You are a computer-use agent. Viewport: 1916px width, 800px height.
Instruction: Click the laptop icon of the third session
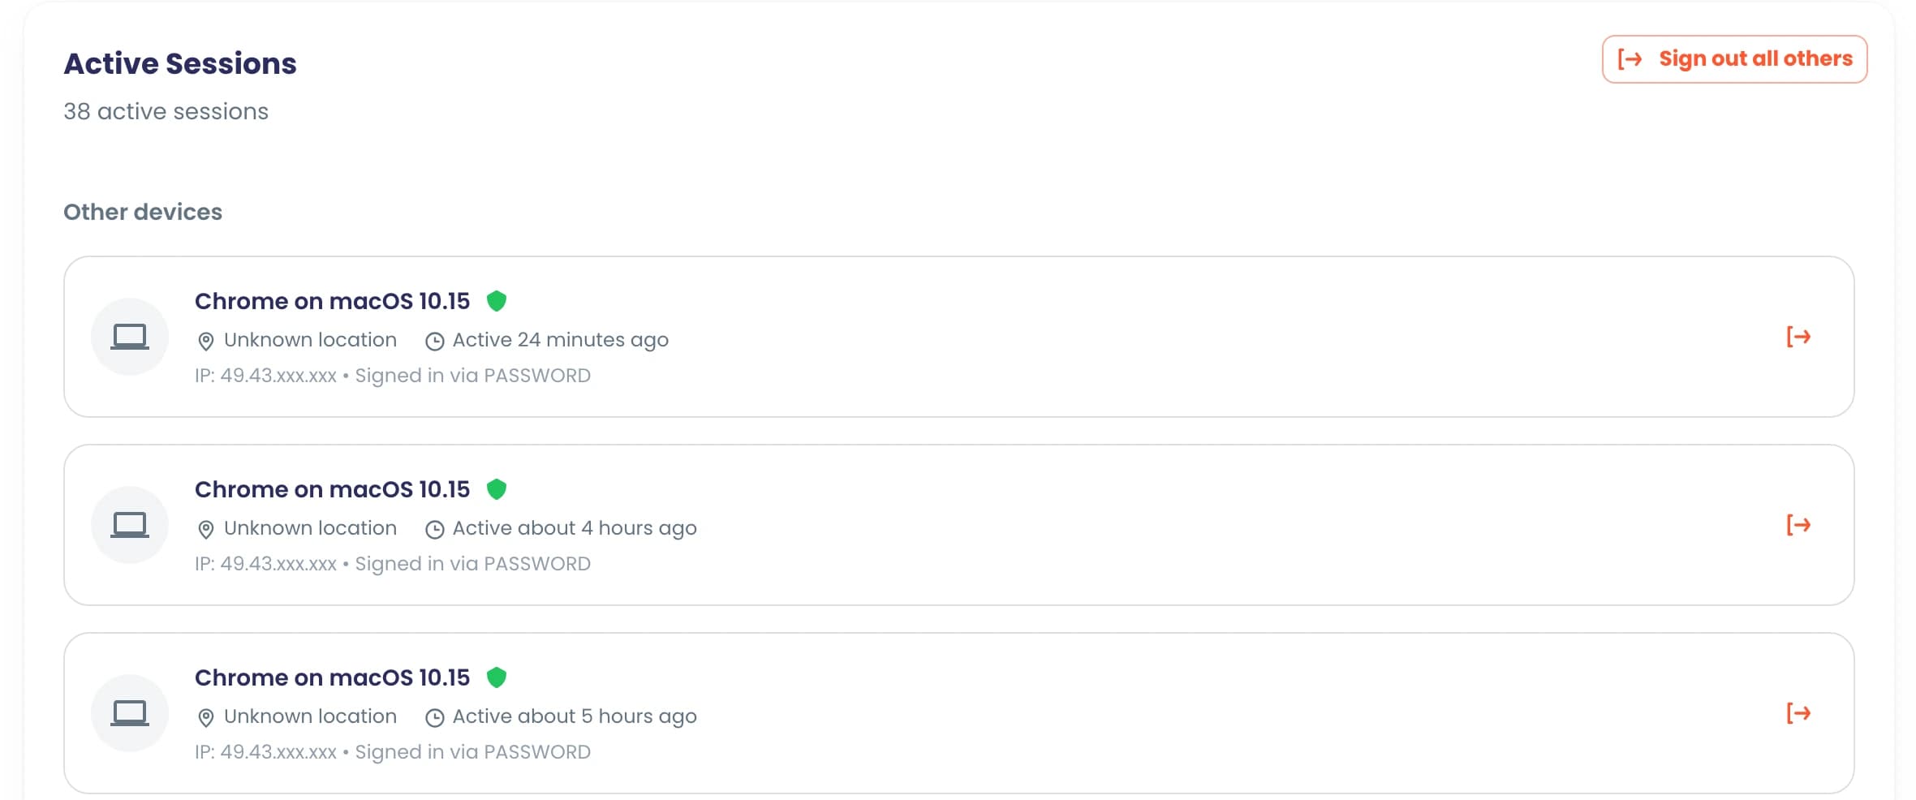click(130, 713)
